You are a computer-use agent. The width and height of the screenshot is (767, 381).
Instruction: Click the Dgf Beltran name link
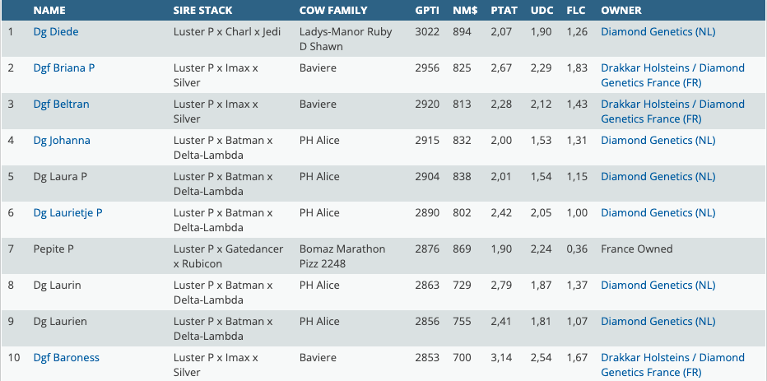point(61,105)
